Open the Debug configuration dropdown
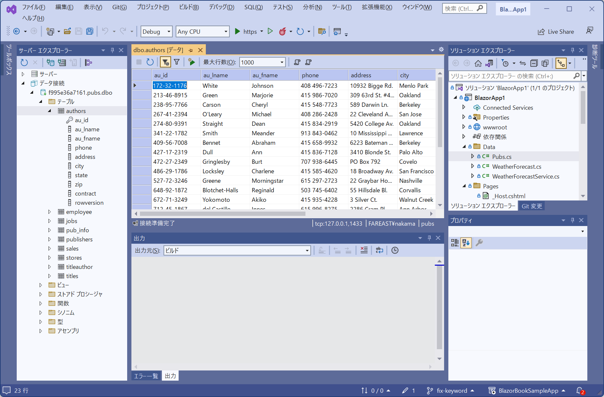Viewport: 604px width, 397px height. (x=169, y=31)
